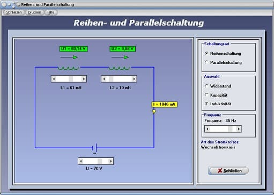274x195 pixels.
Task: Decrease voltage U with left arrow
Action: pos(81,161)
